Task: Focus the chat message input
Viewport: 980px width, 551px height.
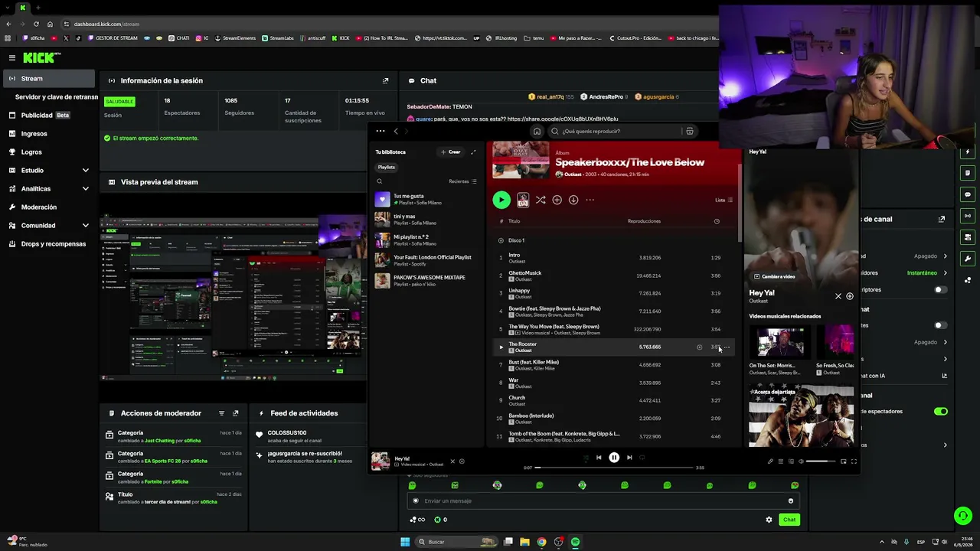Action: click(x=604, y=501)
